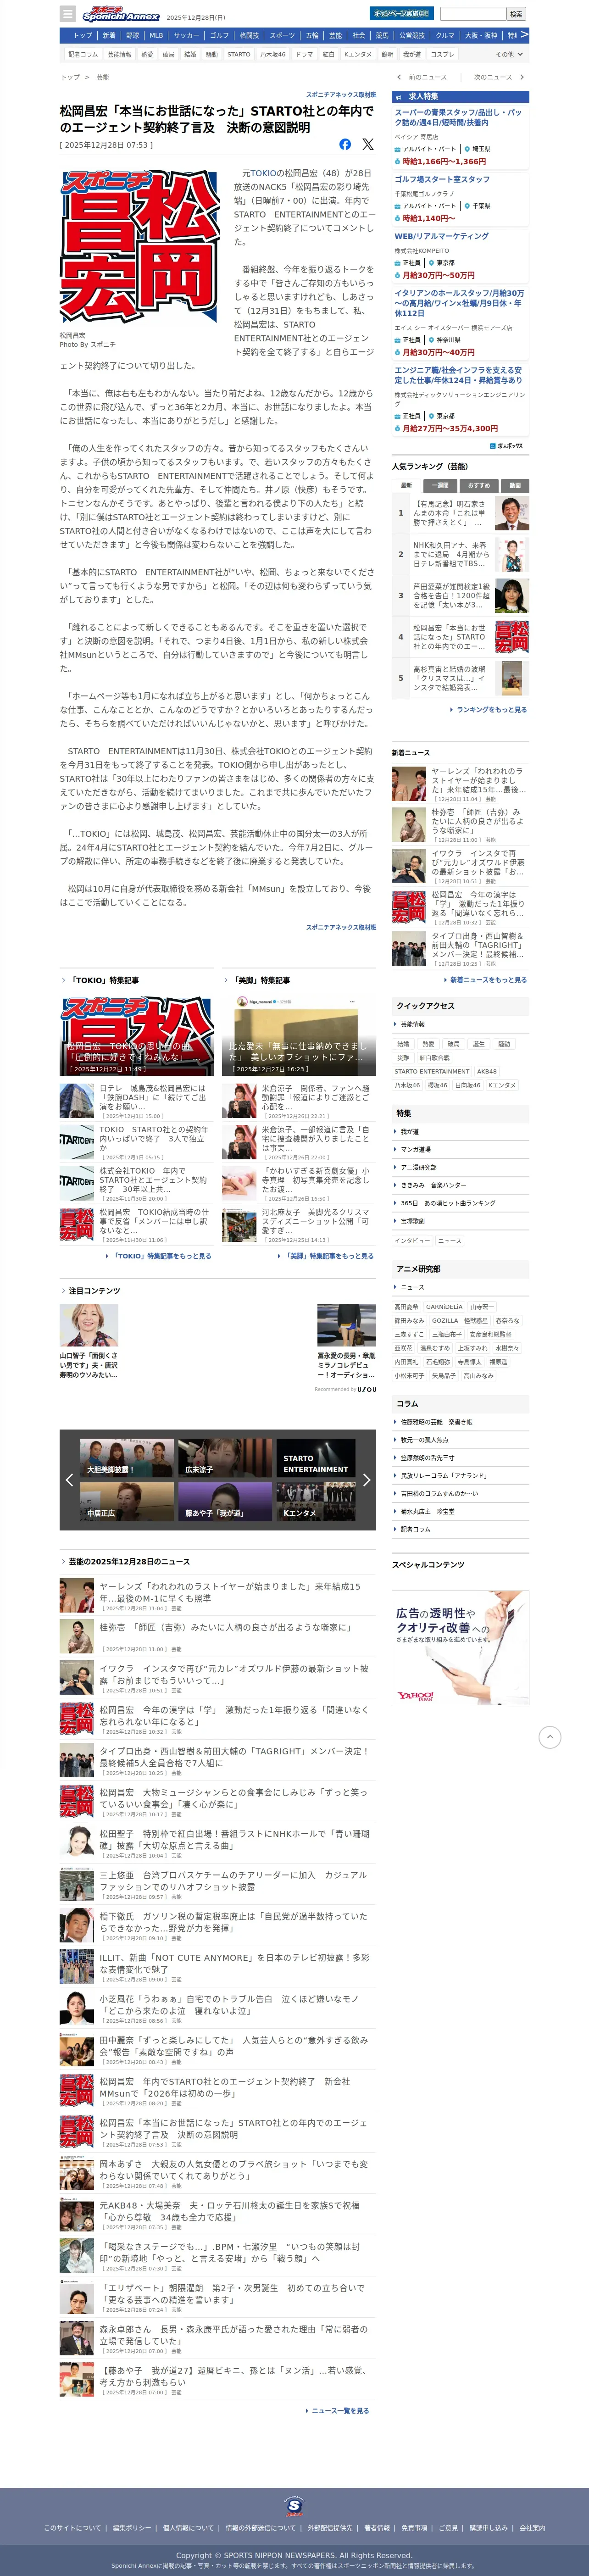The image size is (589, 2576).
Task: Select 熱愛 sub-navigation tag
Action: click(x=147, y=54)
